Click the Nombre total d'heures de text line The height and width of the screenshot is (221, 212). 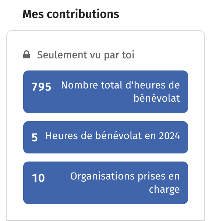[120, 85]
